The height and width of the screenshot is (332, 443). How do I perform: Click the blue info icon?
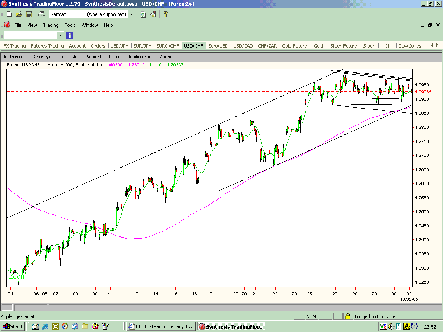(70, 35)
